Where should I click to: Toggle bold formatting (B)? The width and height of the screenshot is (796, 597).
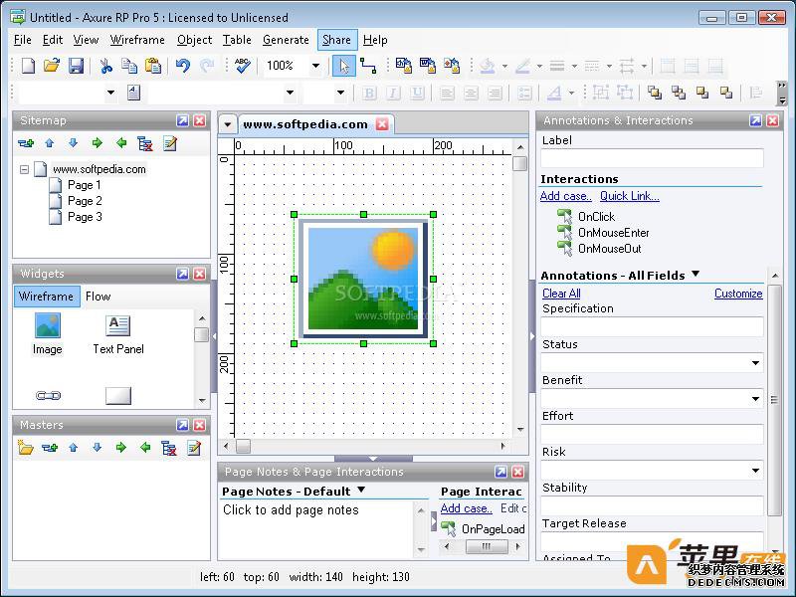coord(369,93)
